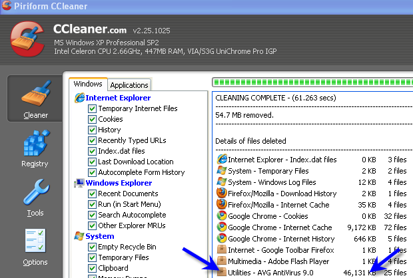This screenshot has height=278, width=413.
Task: Disable Other Explorer MRUs checkbox
Action: pyautogui.click(x=92, y=225)
